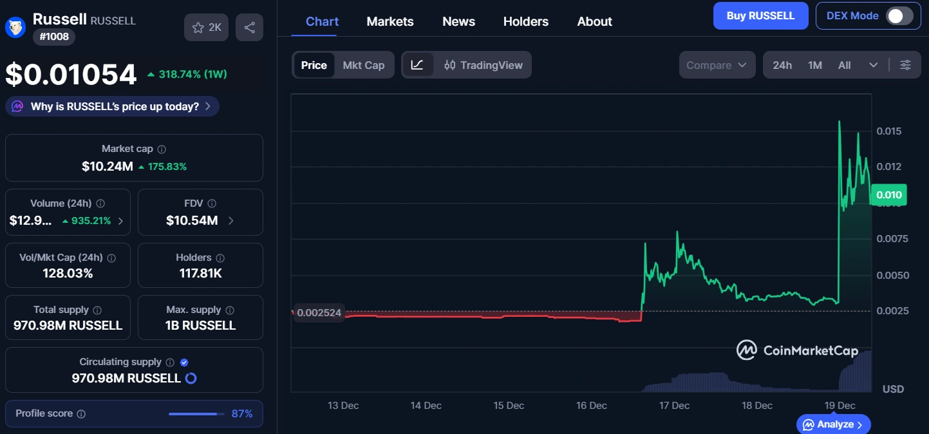Select the 1M time range option
Screen dimensions: 929x434
pos(814,64)
